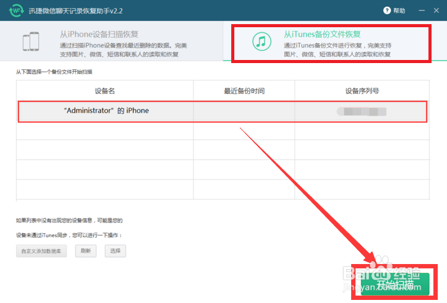
Task: Click the 选择 button
Action: coord(115,251)
